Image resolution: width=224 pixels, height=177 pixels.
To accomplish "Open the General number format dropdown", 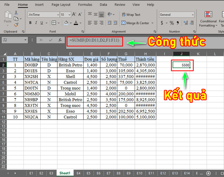I will click(193, 15).
